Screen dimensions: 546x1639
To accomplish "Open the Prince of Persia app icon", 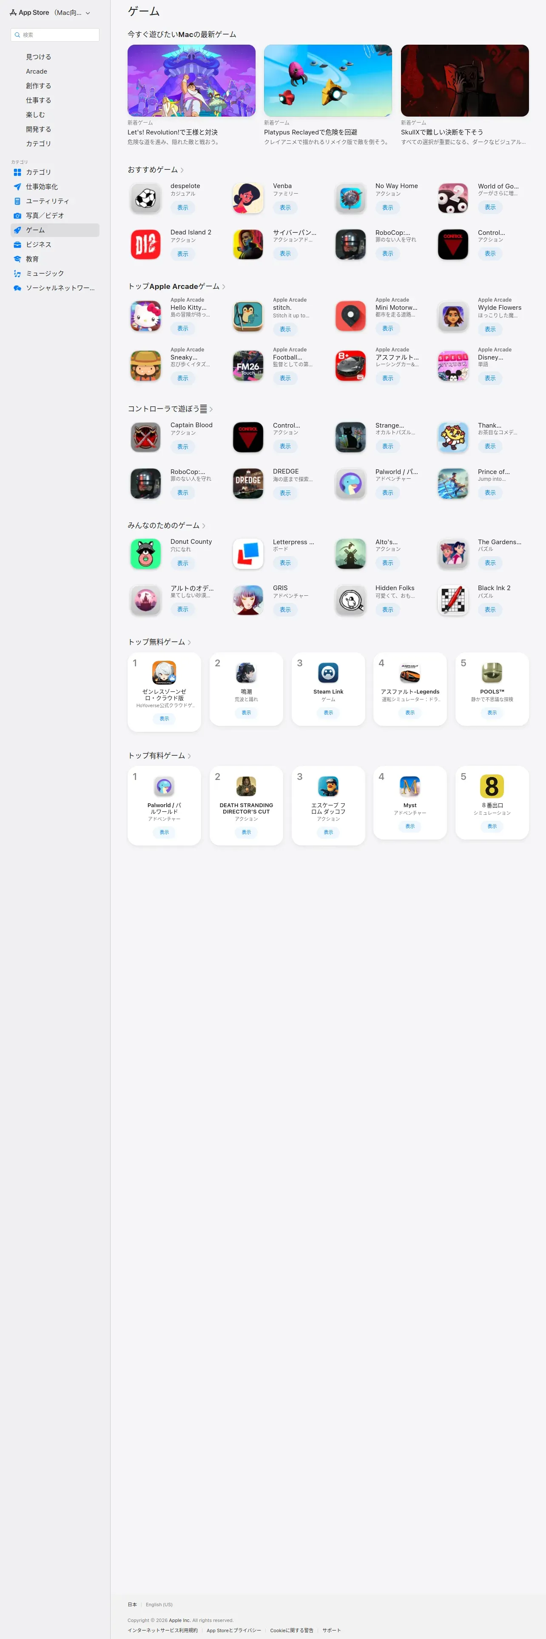I will 453,483.
